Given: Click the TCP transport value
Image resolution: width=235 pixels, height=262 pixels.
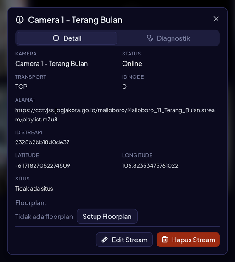Looking at the screenshot, I should tap(21, 87).
